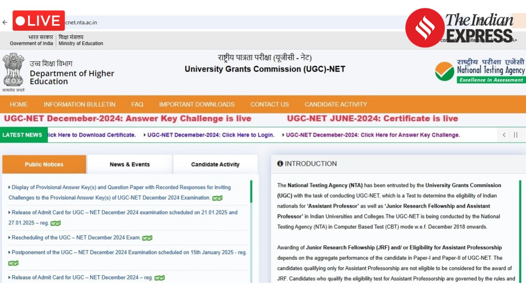Click the NEW icon beside admit card notice
The image size is (526, 296).
point(55,222)
